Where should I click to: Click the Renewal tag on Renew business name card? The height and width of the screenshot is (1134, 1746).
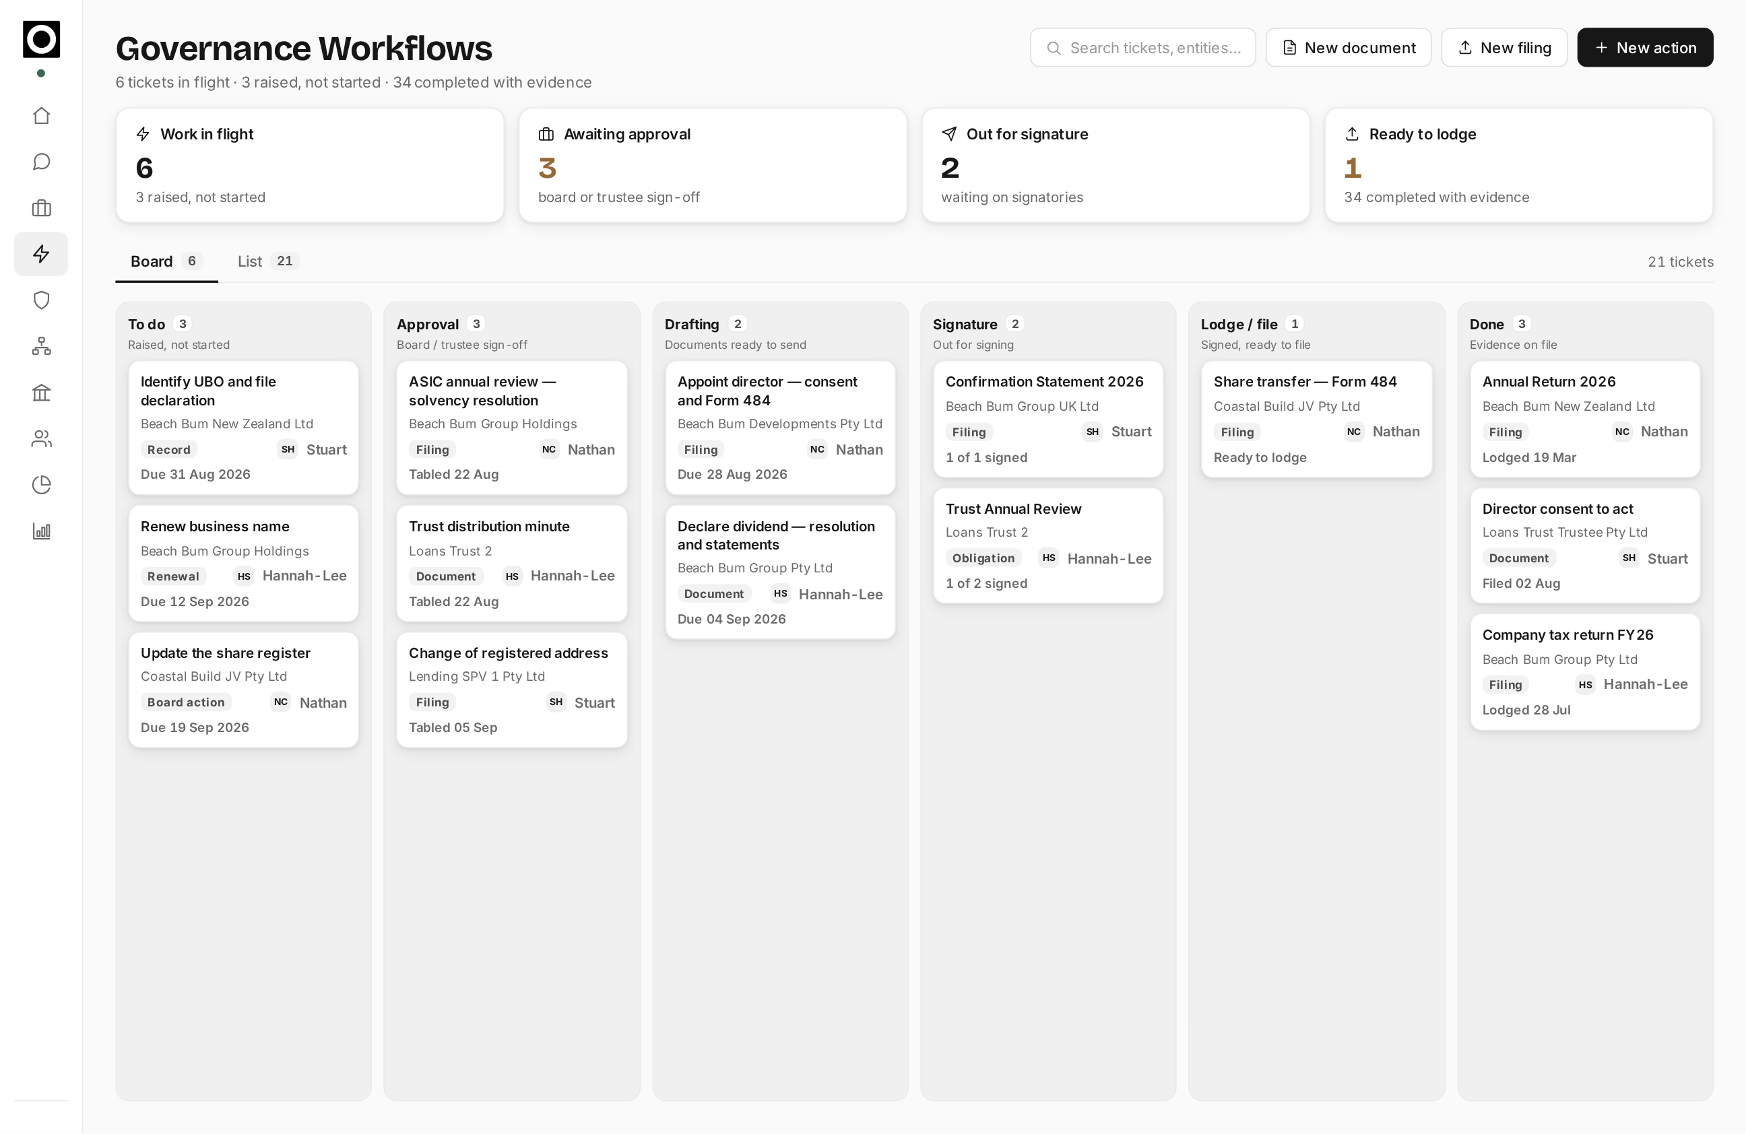[x=173, y=576]
